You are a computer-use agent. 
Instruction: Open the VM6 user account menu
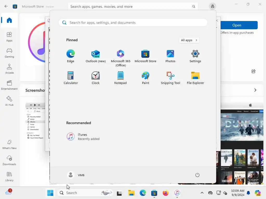(x=76, y=175)
